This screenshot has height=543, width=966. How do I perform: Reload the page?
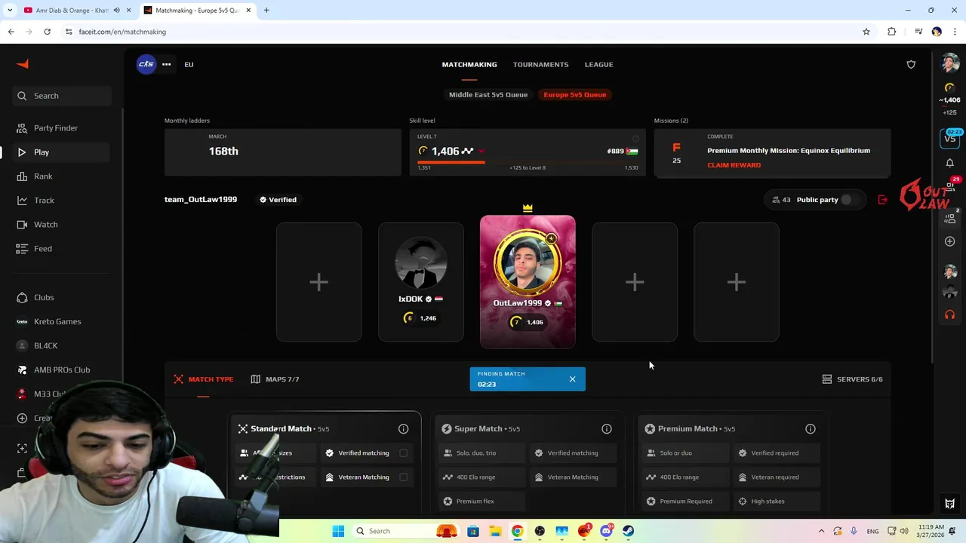pyautogui.click(x=47, y=32)
